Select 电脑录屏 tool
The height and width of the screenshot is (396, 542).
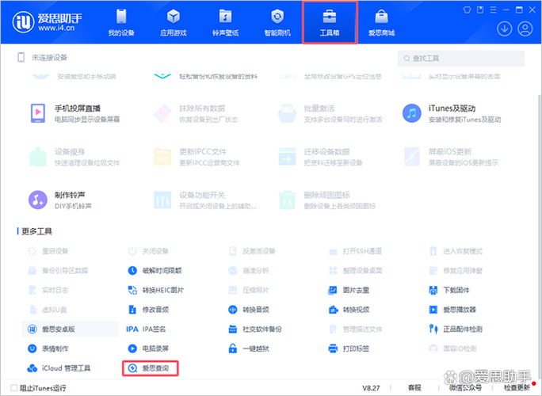[x=148, y=348]
